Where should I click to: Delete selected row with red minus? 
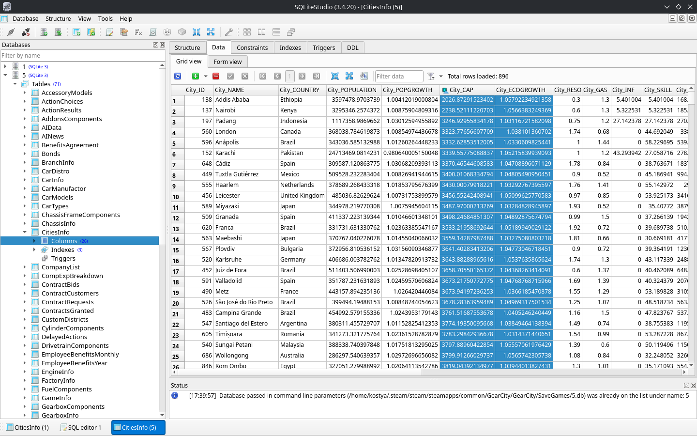[216, 76]
